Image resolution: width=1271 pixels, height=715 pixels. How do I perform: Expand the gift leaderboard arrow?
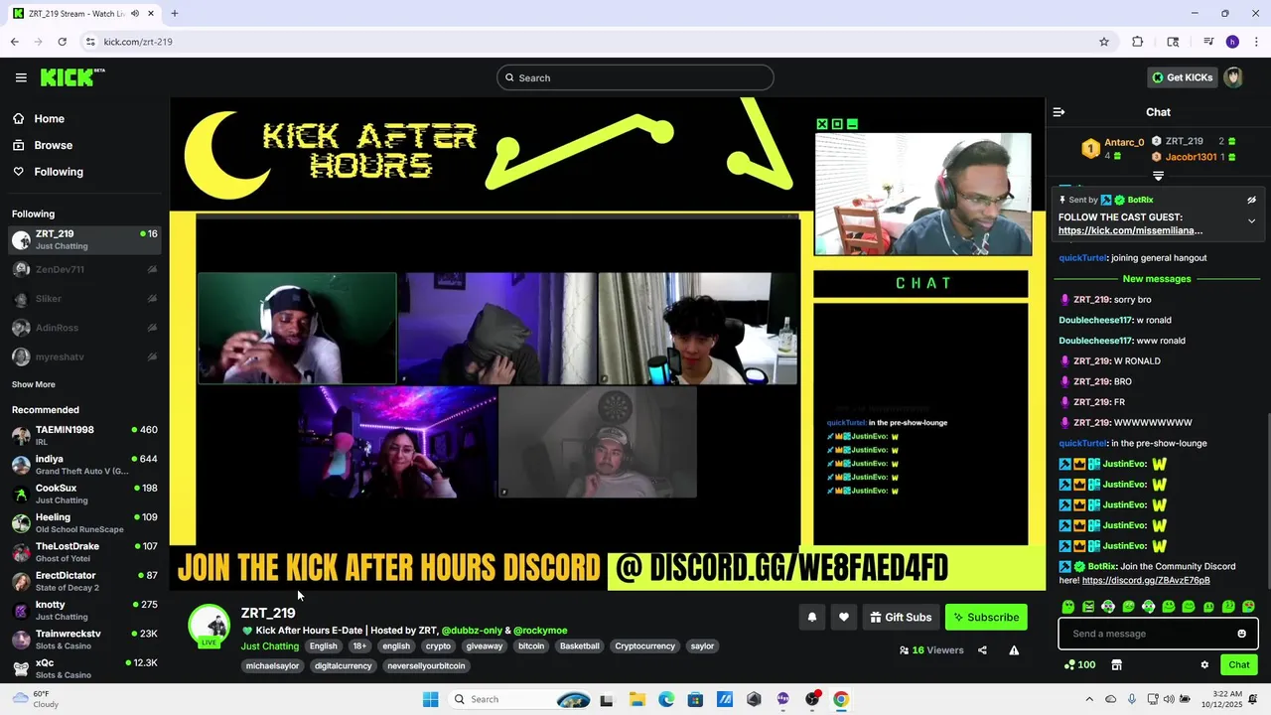coord(1158,176)
